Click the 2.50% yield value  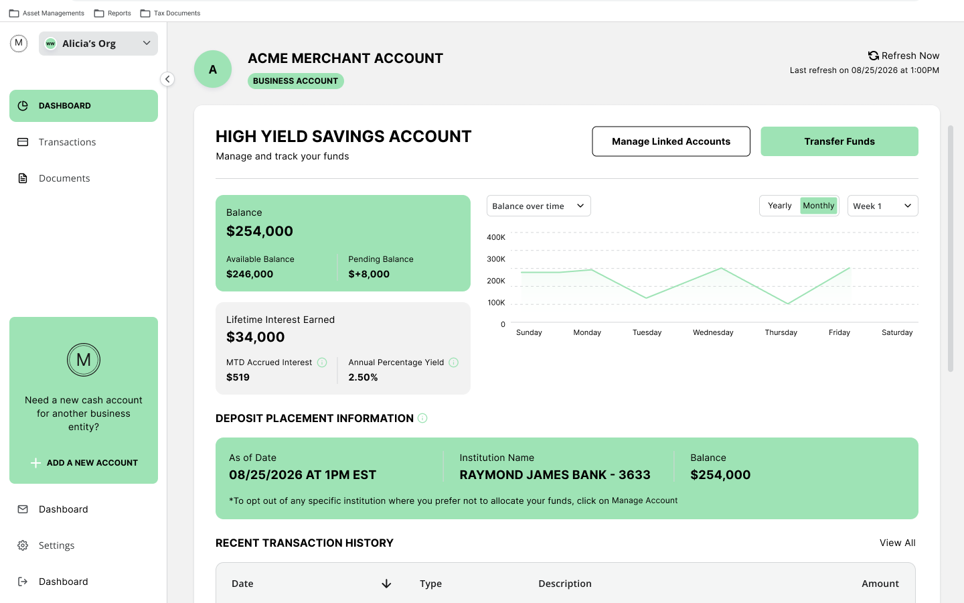coord(363,377)
